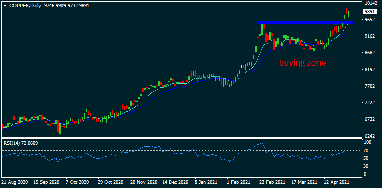382x188 pixels.
Task: Click the 20 Nov 2020 date label
Action: pyautogui.click(x=143, y=182)
